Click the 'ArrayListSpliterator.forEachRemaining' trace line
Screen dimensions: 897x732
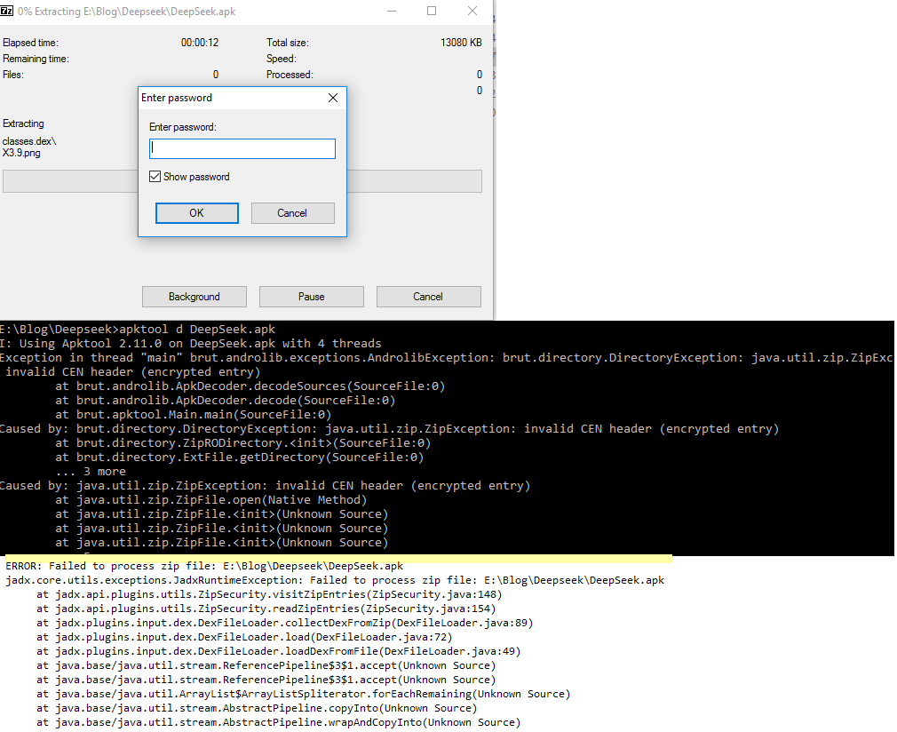coord(304,694)
